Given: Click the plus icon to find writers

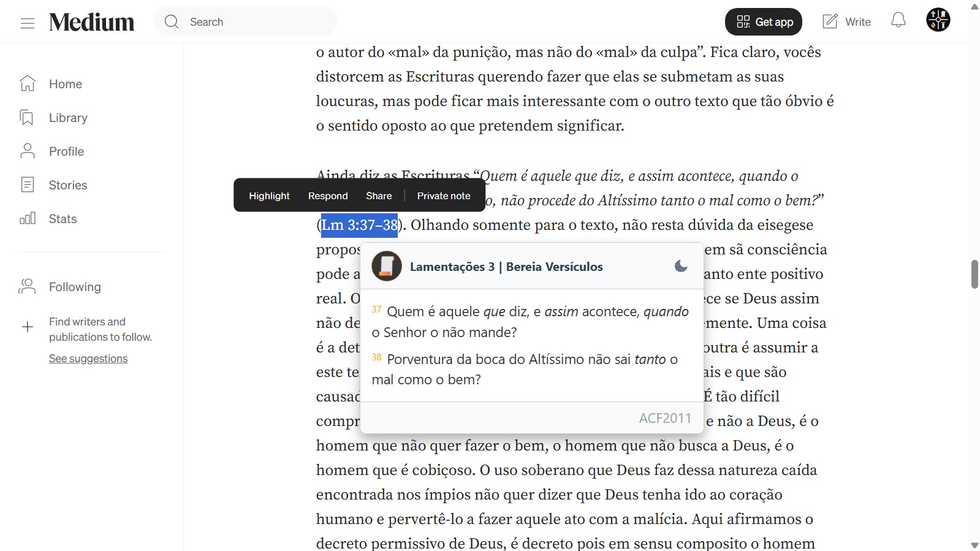Looking at the screenshot, I should pyautogui.click(x=28, y=327).
